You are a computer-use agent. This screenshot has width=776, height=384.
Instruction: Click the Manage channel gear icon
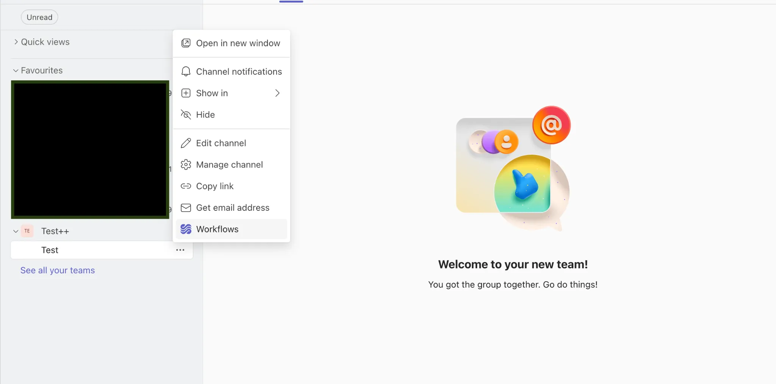(186, 165)
